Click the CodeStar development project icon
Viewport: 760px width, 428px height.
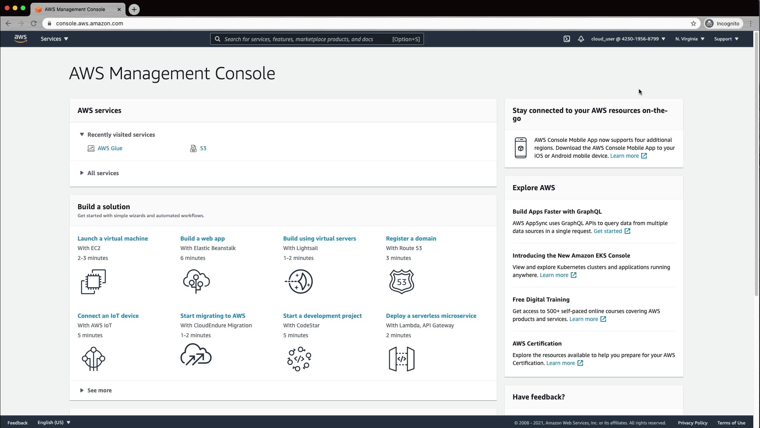coord(299,359)
